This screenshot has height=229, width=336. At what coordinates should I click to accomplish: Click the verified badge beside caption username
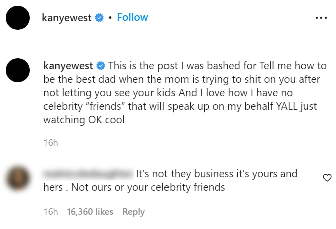click(x=100, y=66)
